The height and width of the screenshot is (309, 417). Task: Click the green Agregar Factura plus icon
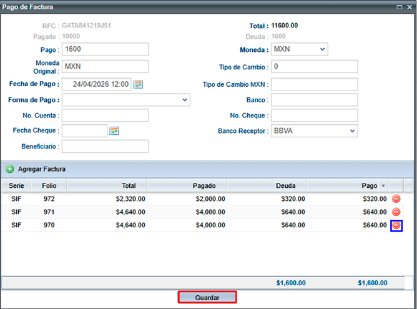tap(10, 169)
